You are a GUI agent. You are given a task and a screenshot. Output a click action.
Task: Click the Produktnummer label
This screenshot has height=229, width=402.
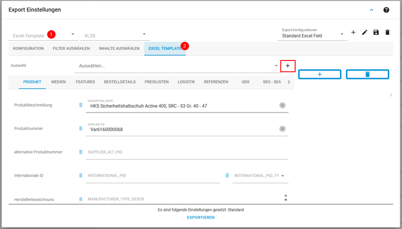click(x=29, y=129)
